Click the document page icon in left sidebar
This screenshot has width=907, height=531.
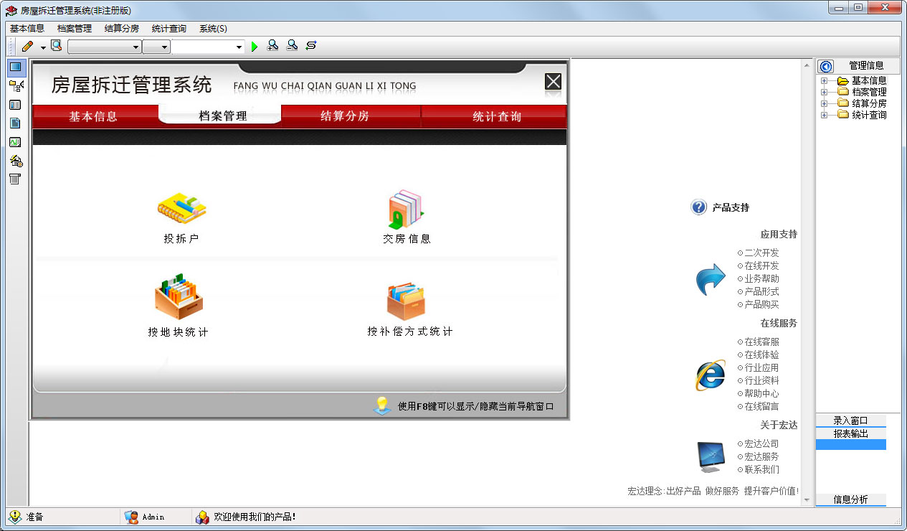(15, 123)
